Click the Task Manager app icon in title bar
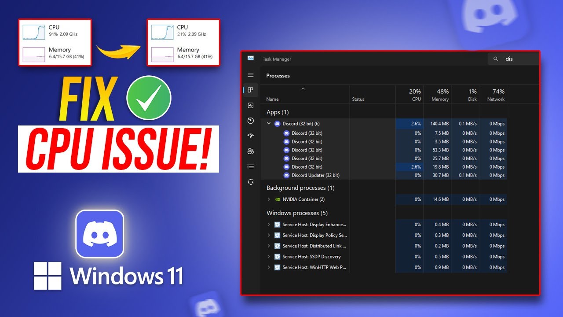563x317 pixels. pos(251,58)
